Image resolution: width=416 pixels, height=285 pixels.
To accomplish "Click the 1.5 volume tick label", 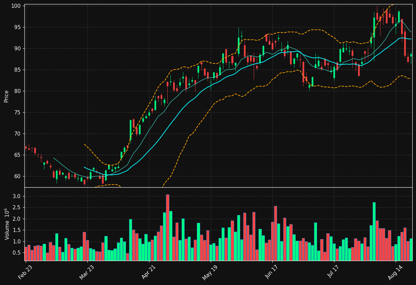I will tap(17, 230).
